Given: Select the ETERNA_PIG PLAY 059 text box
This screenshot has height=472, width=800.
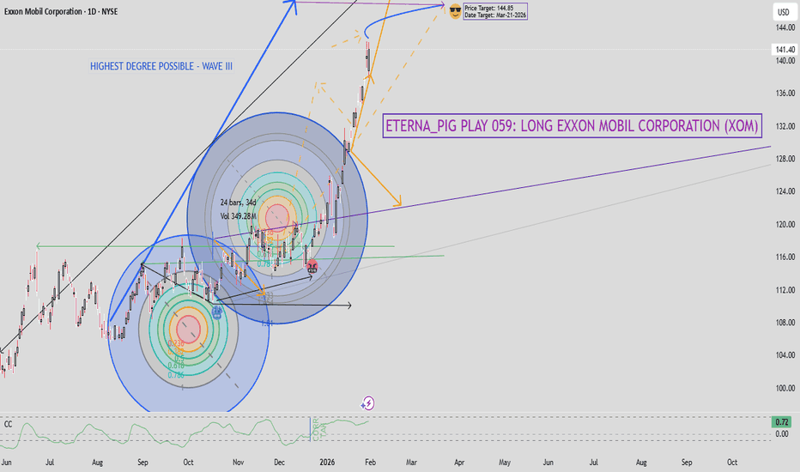Looking at the screenshot, I should (x=573, y=126).
